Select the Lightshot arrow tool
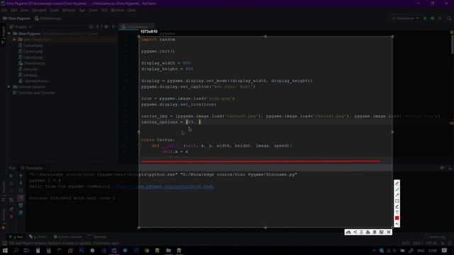The image size is (454, 255). click(397, 195)
